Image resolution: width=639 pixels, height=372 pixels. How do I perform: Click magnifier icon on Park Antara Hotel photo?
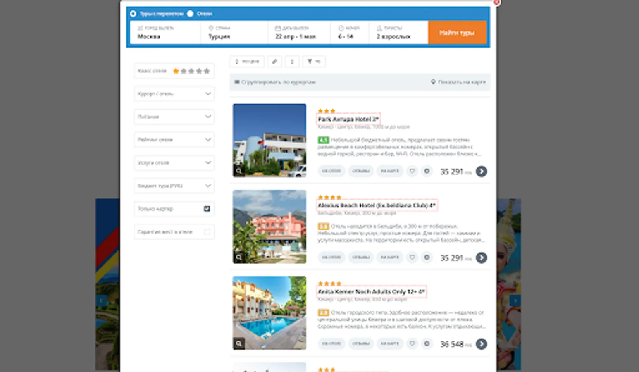coord(239,171)
